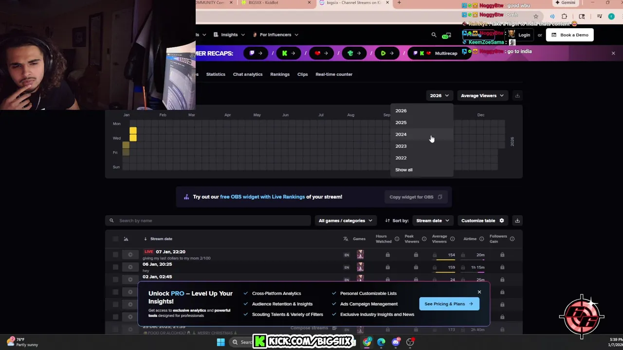
Task: Click See Pricing & Plans button
Action: coord(449,304)
